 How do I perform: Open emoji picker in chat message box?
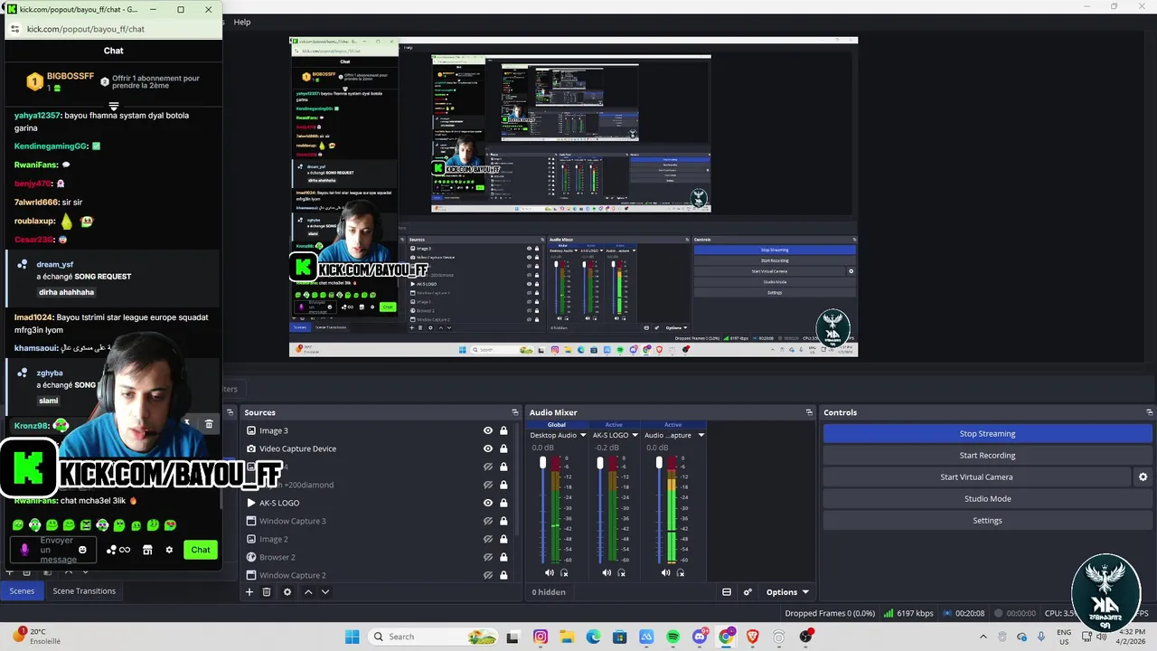pyautogui.click(x=82, y=550)
